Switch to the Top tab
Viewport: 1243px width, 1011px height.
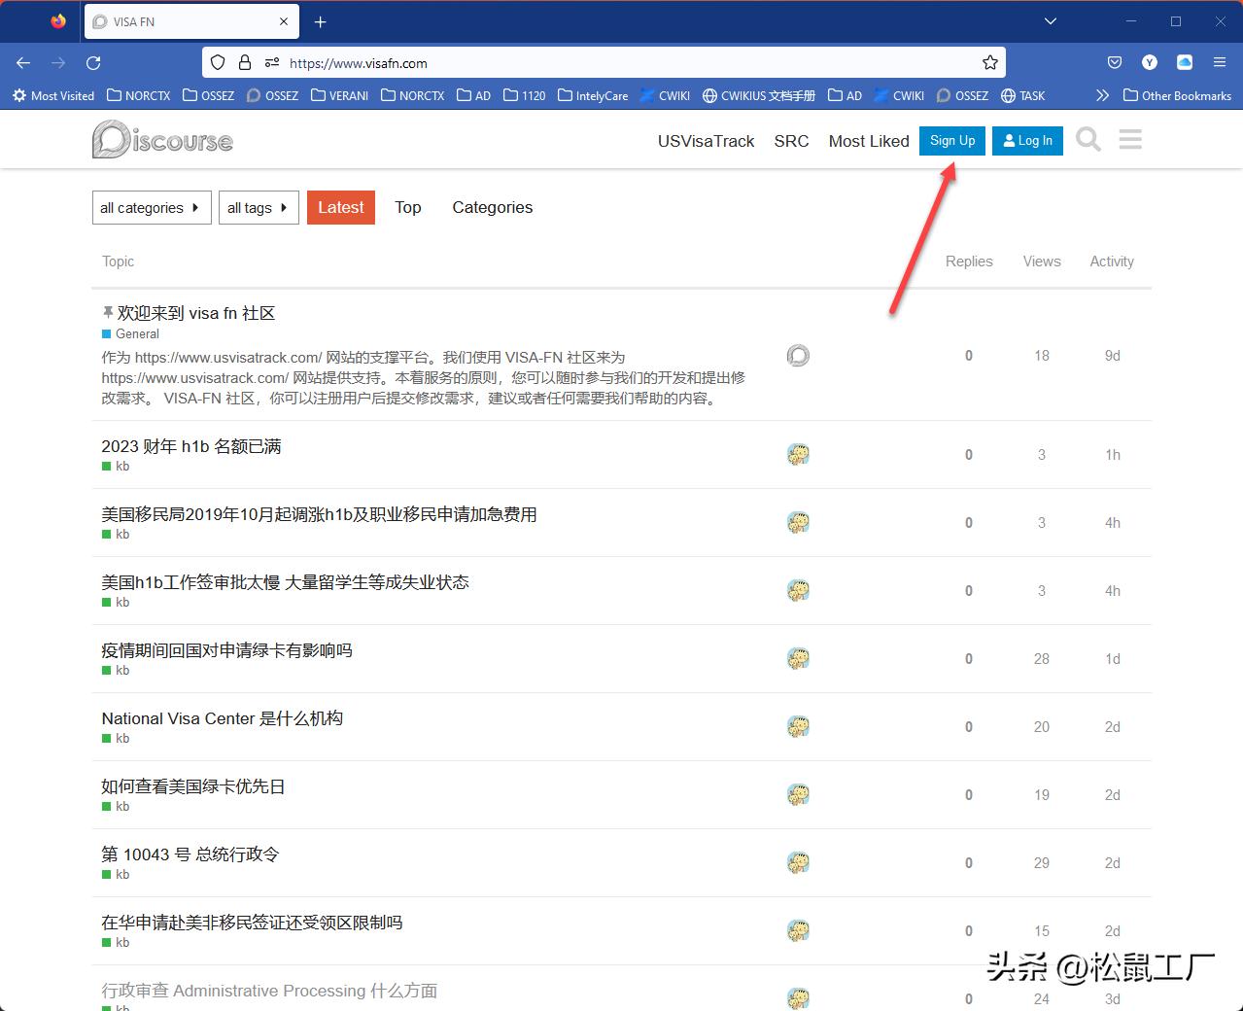coord(407,207)
